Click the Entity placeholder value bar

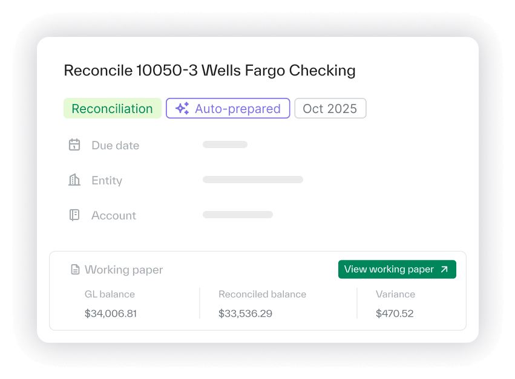[x=252, y=180]
